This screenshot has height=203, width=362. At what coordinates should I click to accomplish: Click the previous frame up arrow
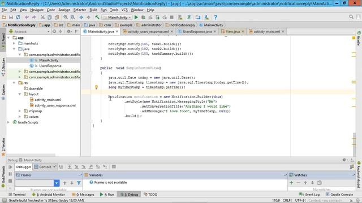tap(64, 183)
